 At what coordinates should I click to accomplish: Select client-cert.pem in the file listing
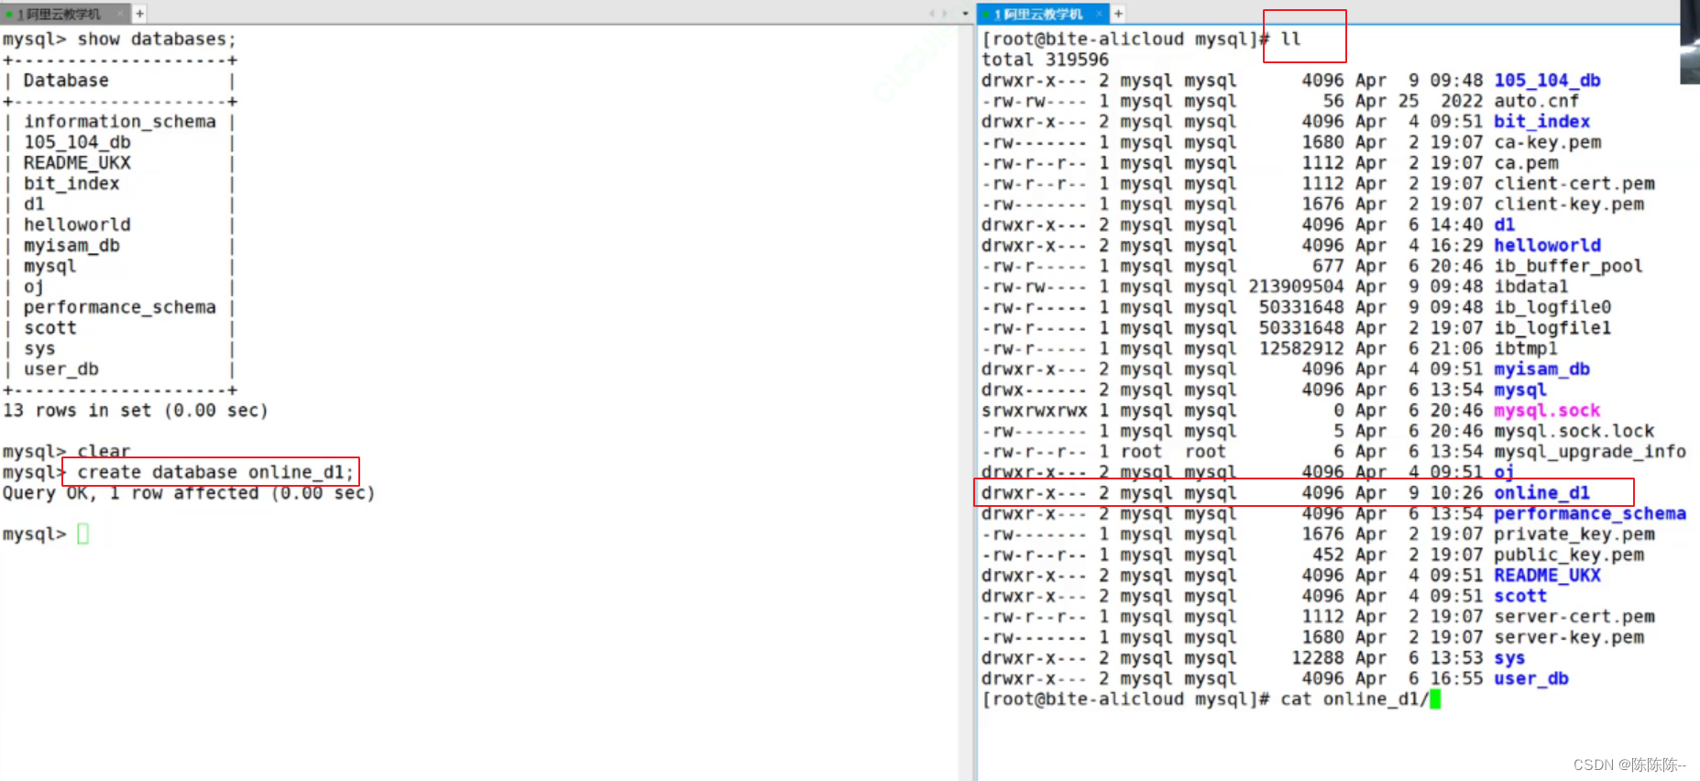tap(1574, 183)
